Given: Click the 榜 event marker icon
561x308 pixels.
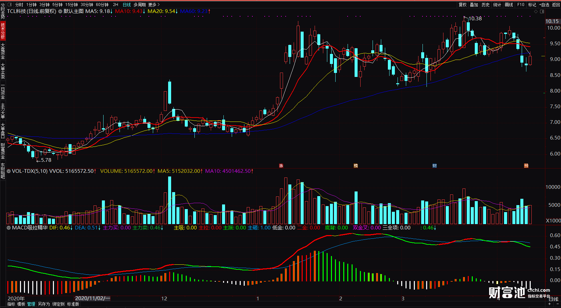Looking at the screenshot, I should 356,165.
